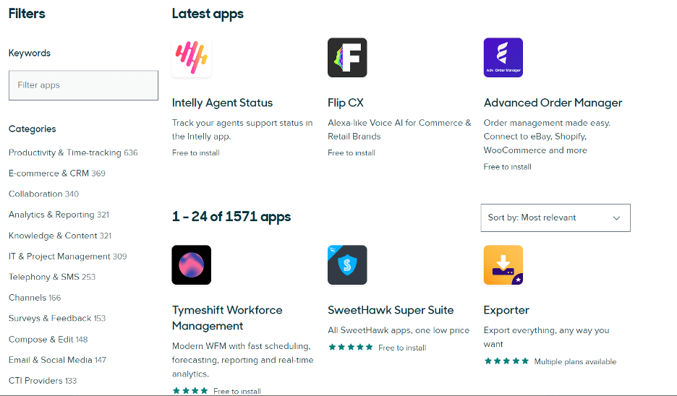677x396 pixels.
Task: Click the Tymeshift Workforce Management app icon
Action: tap(192, 265)
